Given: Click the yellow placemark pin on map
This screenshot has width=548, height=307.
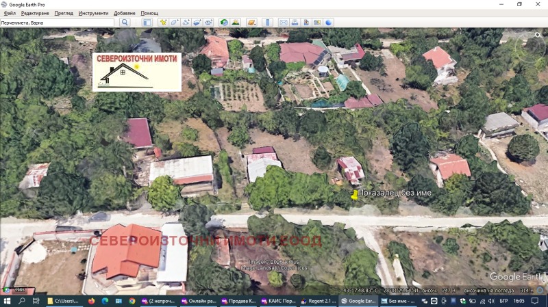Looking at the screenshot, I should (354, 195).
